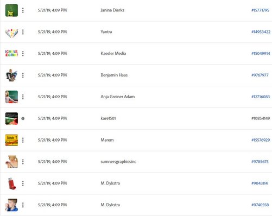Click the info icon in the kare1501 row
This screenshot has width=272, height=216.
coord(23,118)
